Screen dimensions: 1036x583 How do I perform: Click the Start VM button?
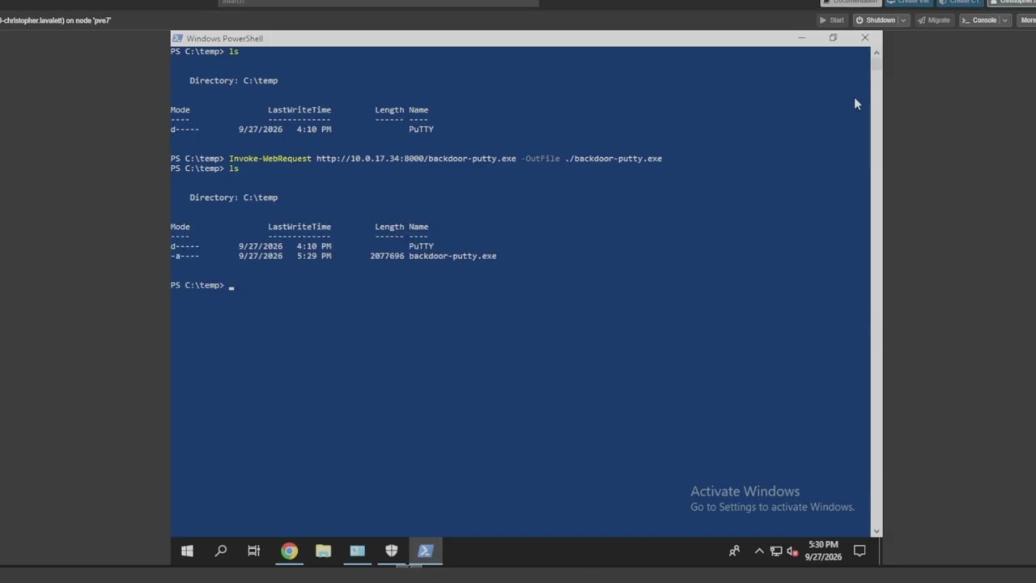coord(831,20)
